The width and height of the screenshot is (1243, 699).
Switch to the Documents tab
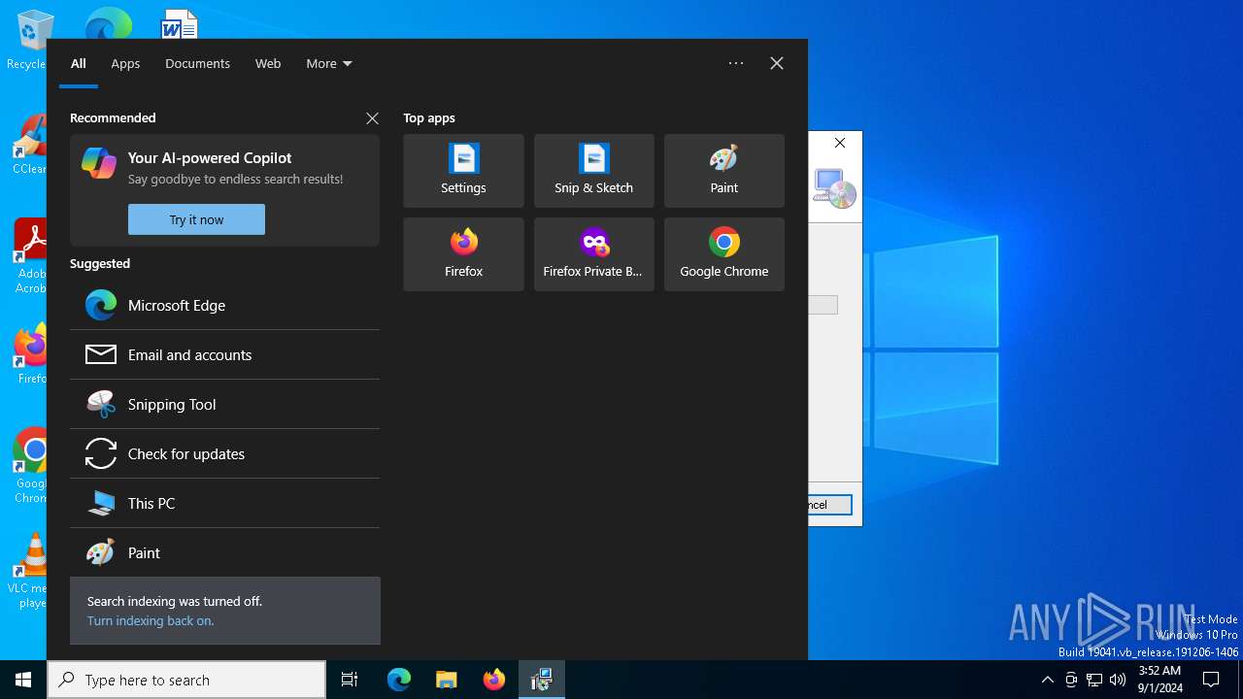[x=197, y=63]
